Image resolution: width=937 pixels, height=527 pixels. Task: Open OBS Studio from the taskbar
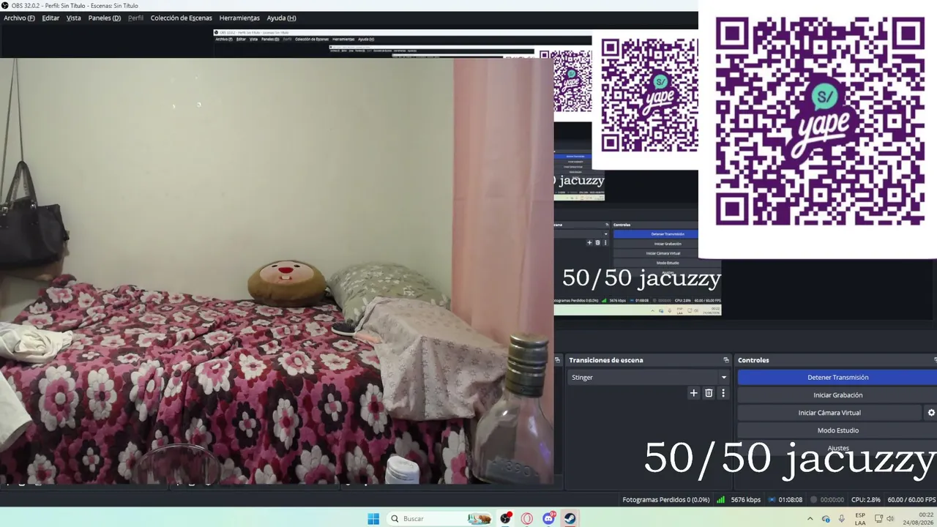[505, 518]
